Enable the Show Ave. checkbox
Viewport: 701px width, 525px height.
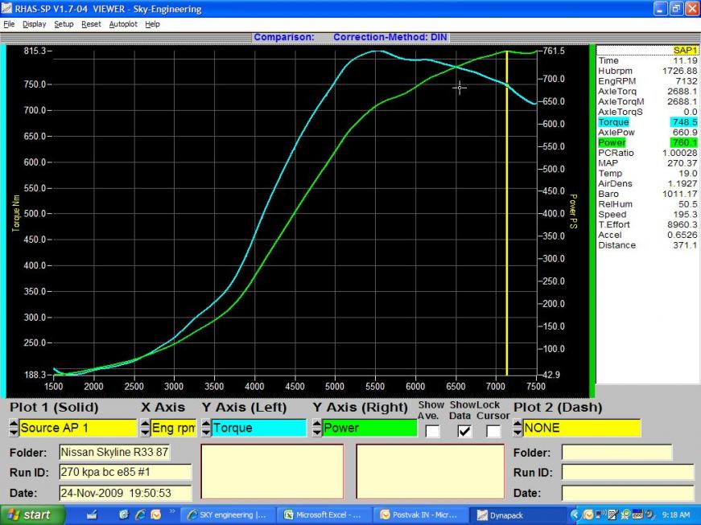click(x=432, y=432)
